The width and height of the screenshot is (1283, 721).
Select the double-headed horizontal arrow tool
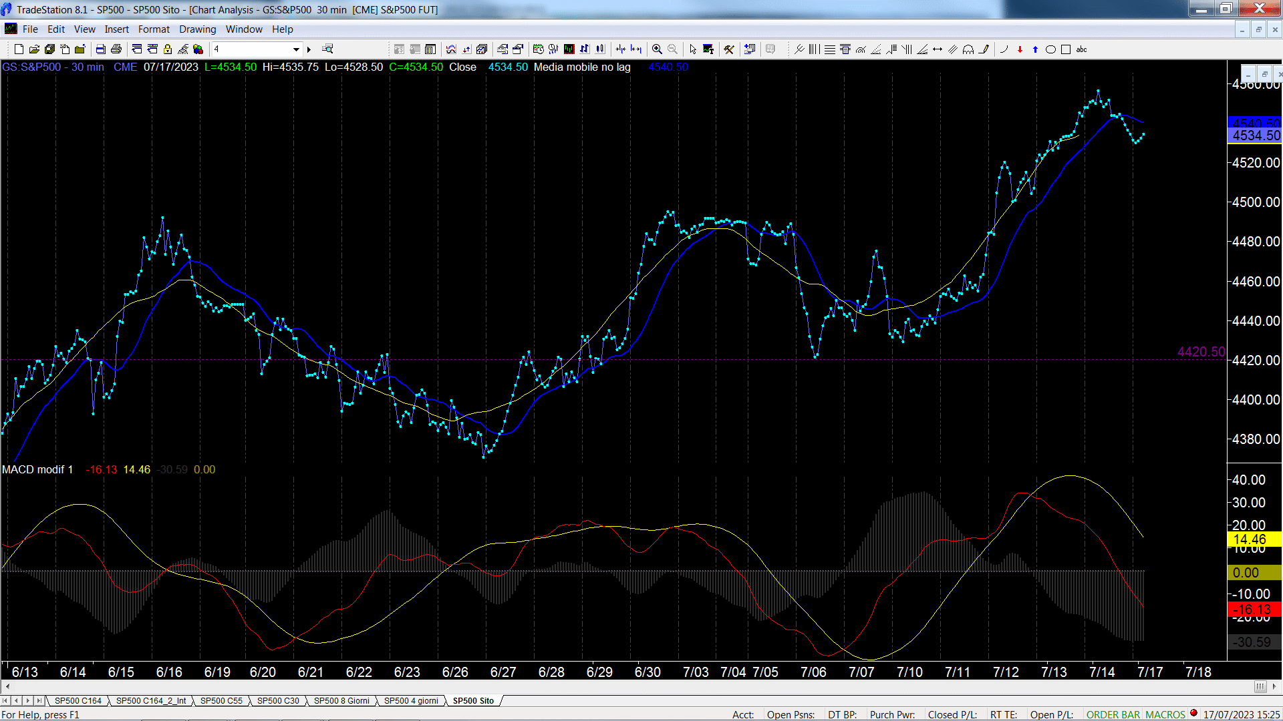tap(938, 49)
